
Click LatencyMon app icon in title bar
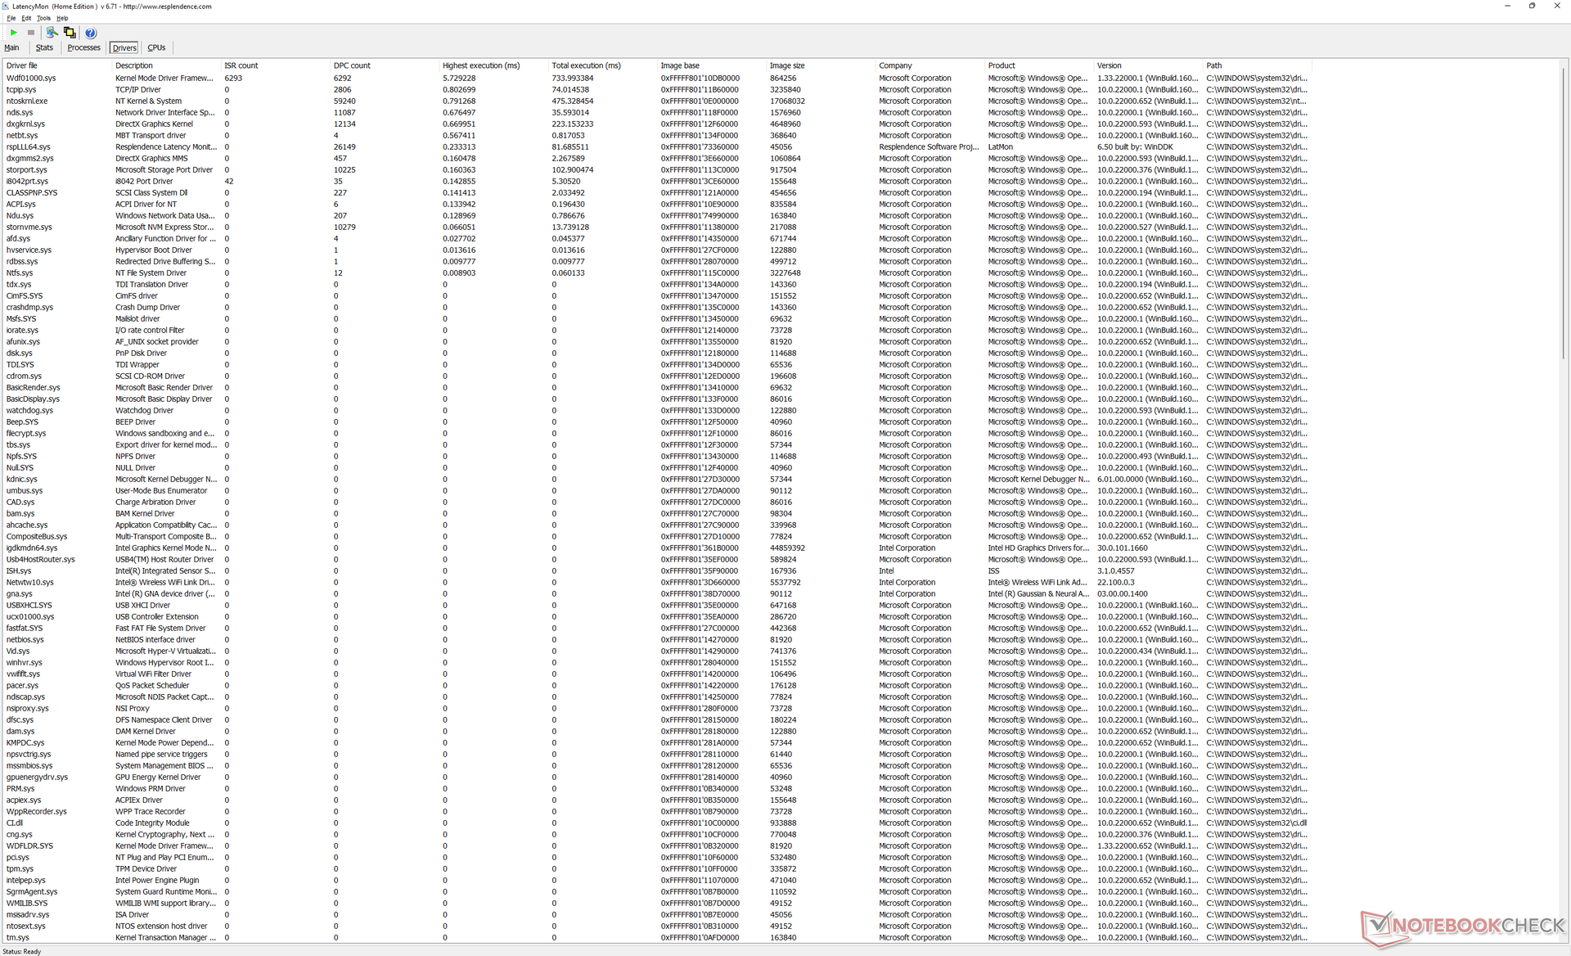point(6,6)
